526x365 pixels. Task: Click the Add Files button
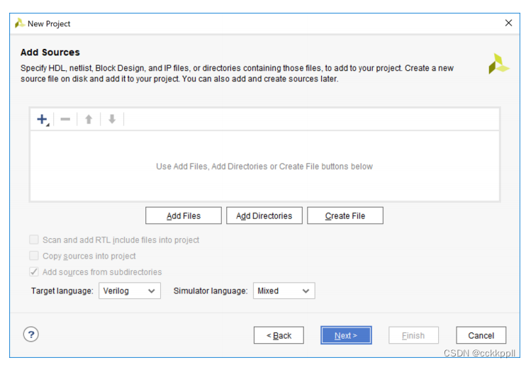coord(184,215)
